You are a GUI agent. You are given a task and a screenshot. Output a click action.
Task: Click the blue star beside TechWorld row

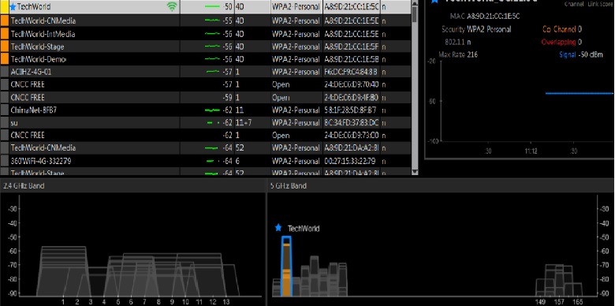13,6
